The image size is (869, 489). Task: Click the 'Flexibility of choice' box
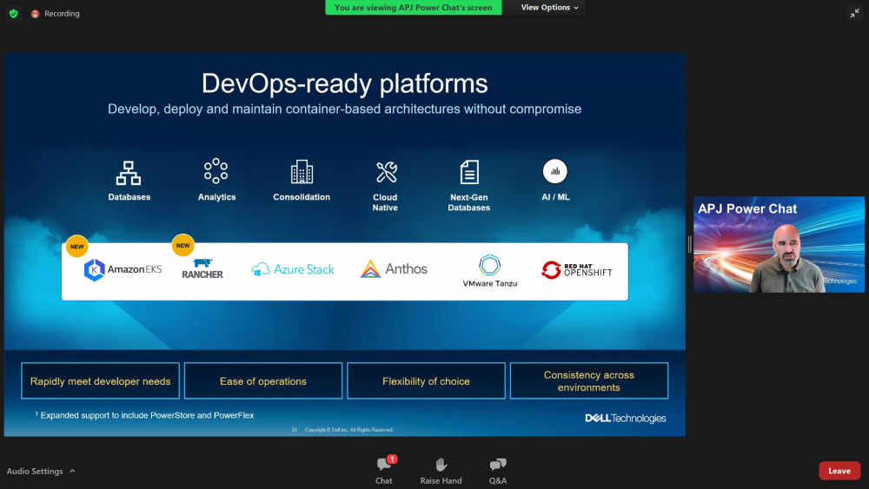pos(426,381)
